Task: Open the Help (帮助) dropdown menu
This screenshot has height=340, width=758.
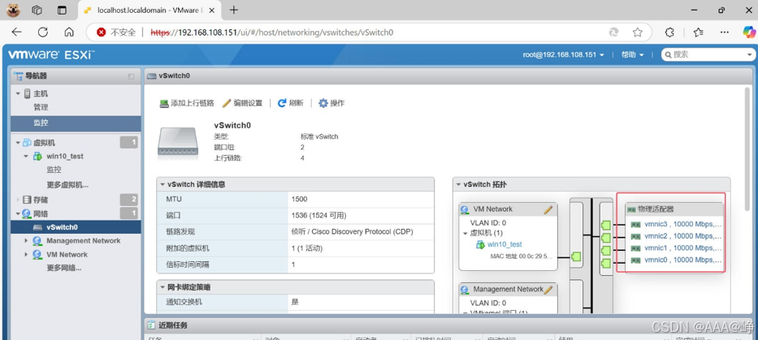Action: click(x=632, y=55)
